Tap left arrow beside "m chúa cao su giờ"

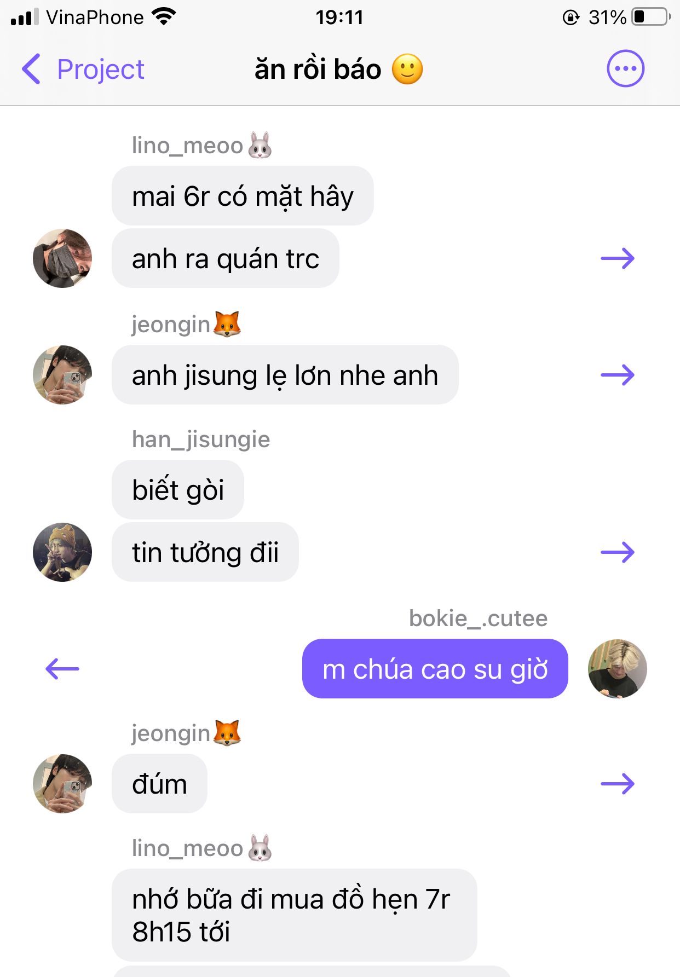point(62,669)
